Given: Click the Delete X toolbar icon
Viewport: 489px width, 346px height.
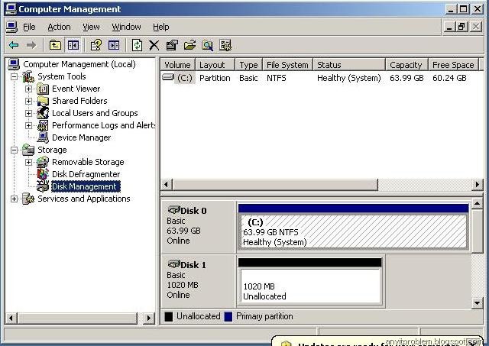Looking at the screenshot, I should click(x=154, y=45).
